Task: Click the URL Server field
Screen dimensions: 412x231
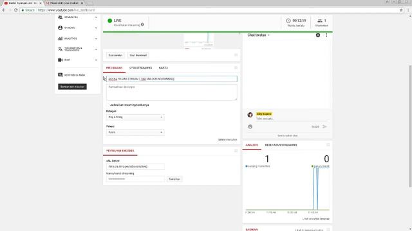Action: tap(135, 167)
